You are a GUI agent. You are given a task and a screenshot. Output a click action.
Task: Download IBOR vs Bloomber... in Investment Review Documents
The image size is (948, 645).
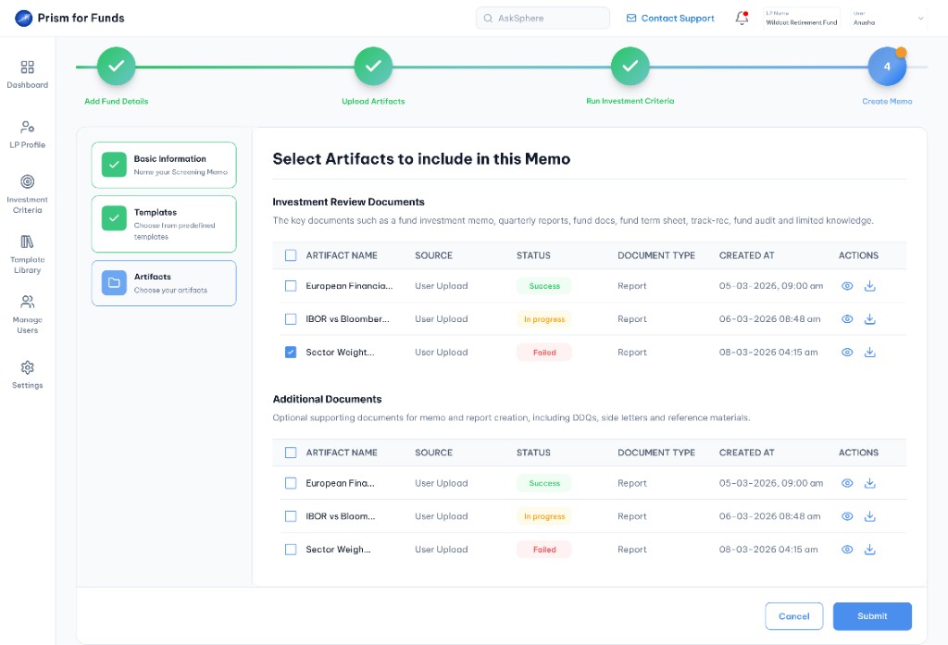[870, 319]
